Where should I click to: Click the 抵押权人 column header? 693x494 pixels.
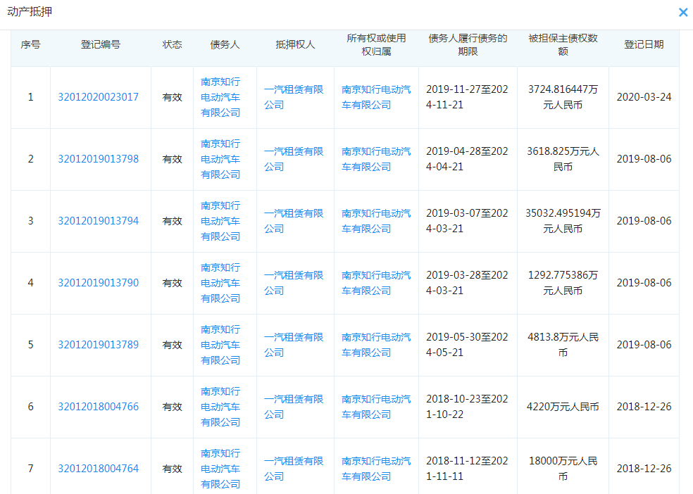point(295,44)
